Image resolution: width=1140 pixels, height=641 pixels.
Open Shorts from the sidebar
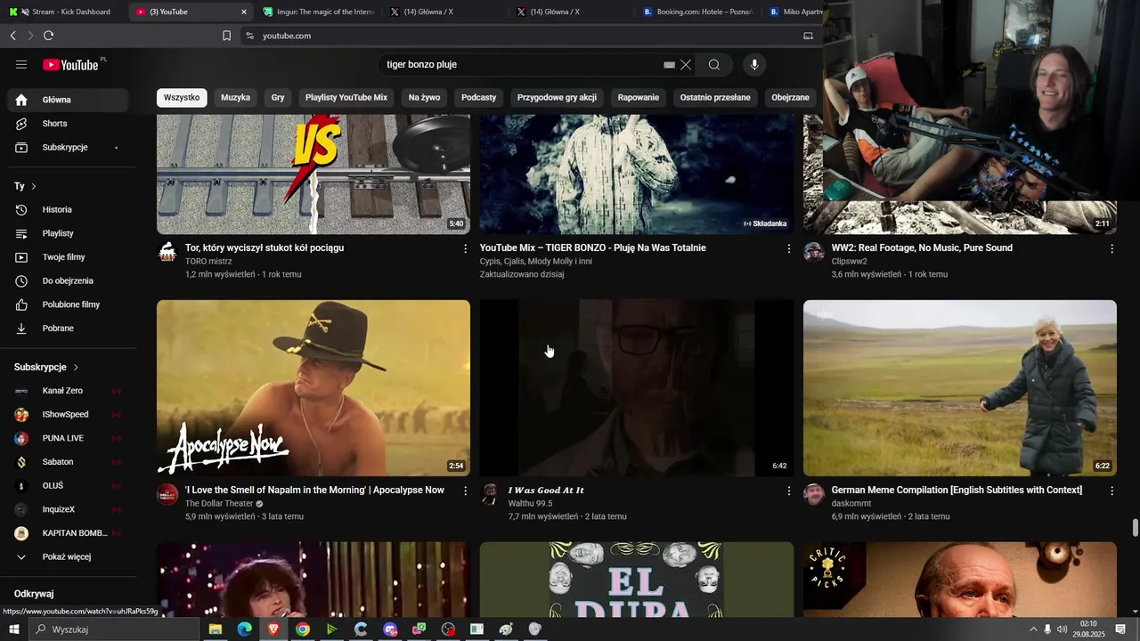pos(68,124)
